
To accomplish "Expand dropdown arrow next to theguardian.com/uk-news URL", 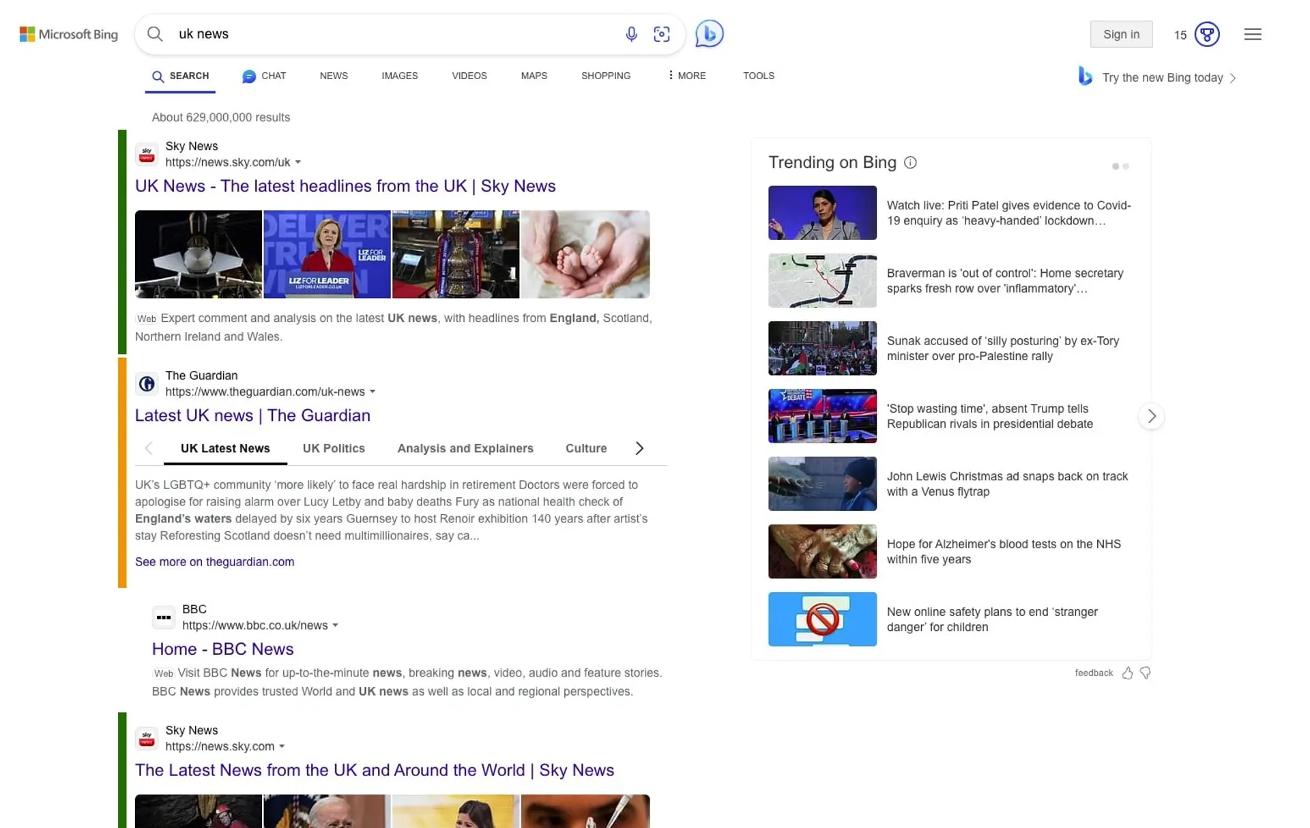I will pos(373,391).
